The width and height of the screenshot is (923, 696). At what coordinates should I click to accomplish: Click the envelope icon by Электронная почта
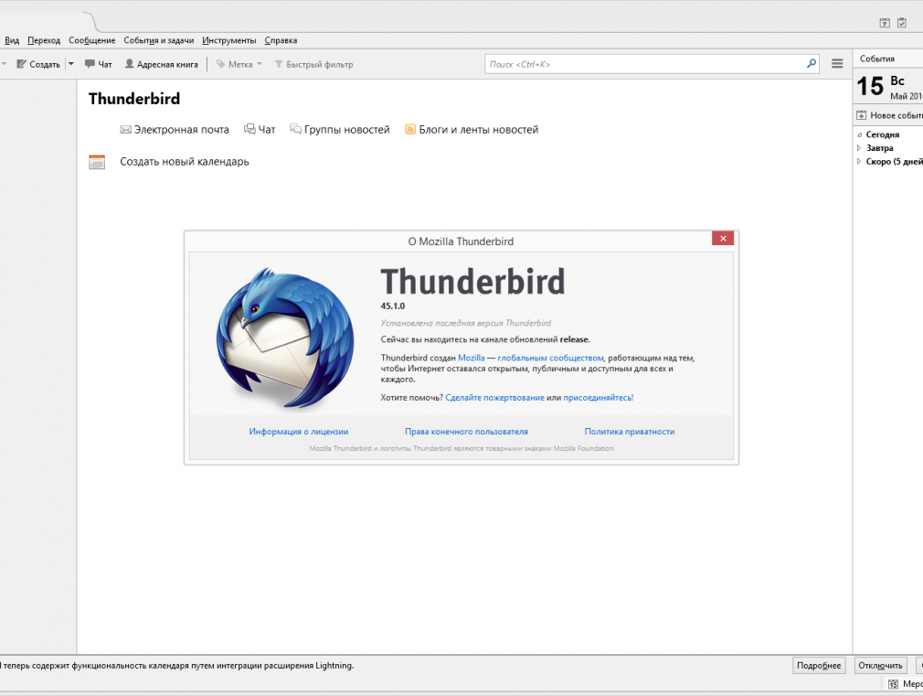[x=125, y=130]
